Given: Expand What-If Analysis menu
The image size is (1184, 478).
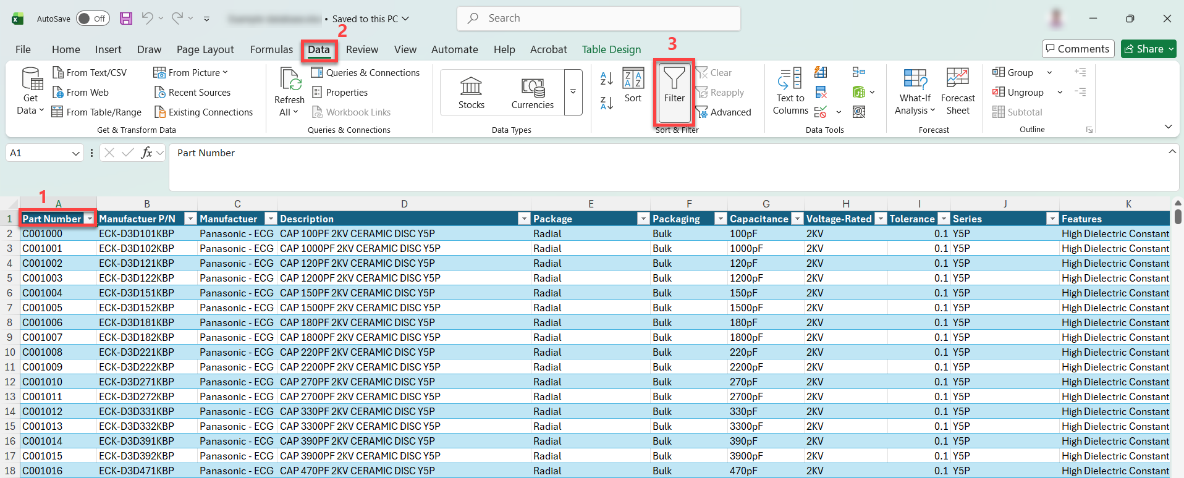Looking at the screenshot, I should point(915,91).
